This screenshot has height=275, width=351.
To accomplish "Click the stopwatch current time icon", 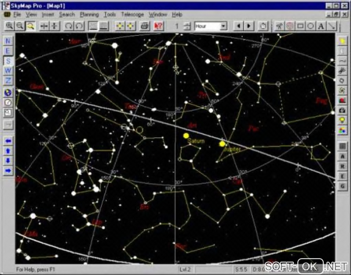I will [x=263, y=26].
